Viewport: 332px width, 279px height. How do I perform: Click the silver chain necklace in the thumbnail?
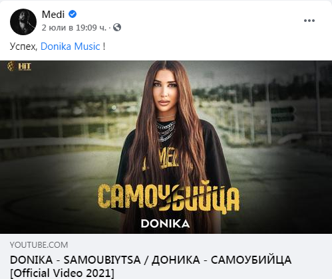click(x=165, y=130)
